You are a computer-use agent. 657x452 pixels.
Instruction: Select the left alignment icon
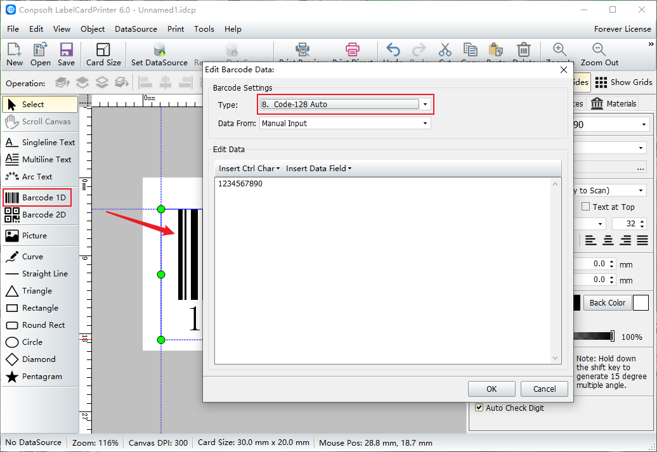[x=591, y=240]
